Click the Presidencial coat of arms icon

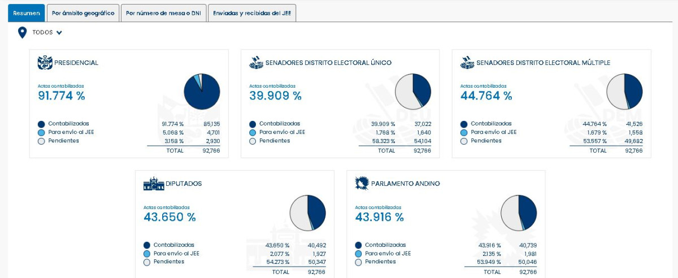(45, 63)
